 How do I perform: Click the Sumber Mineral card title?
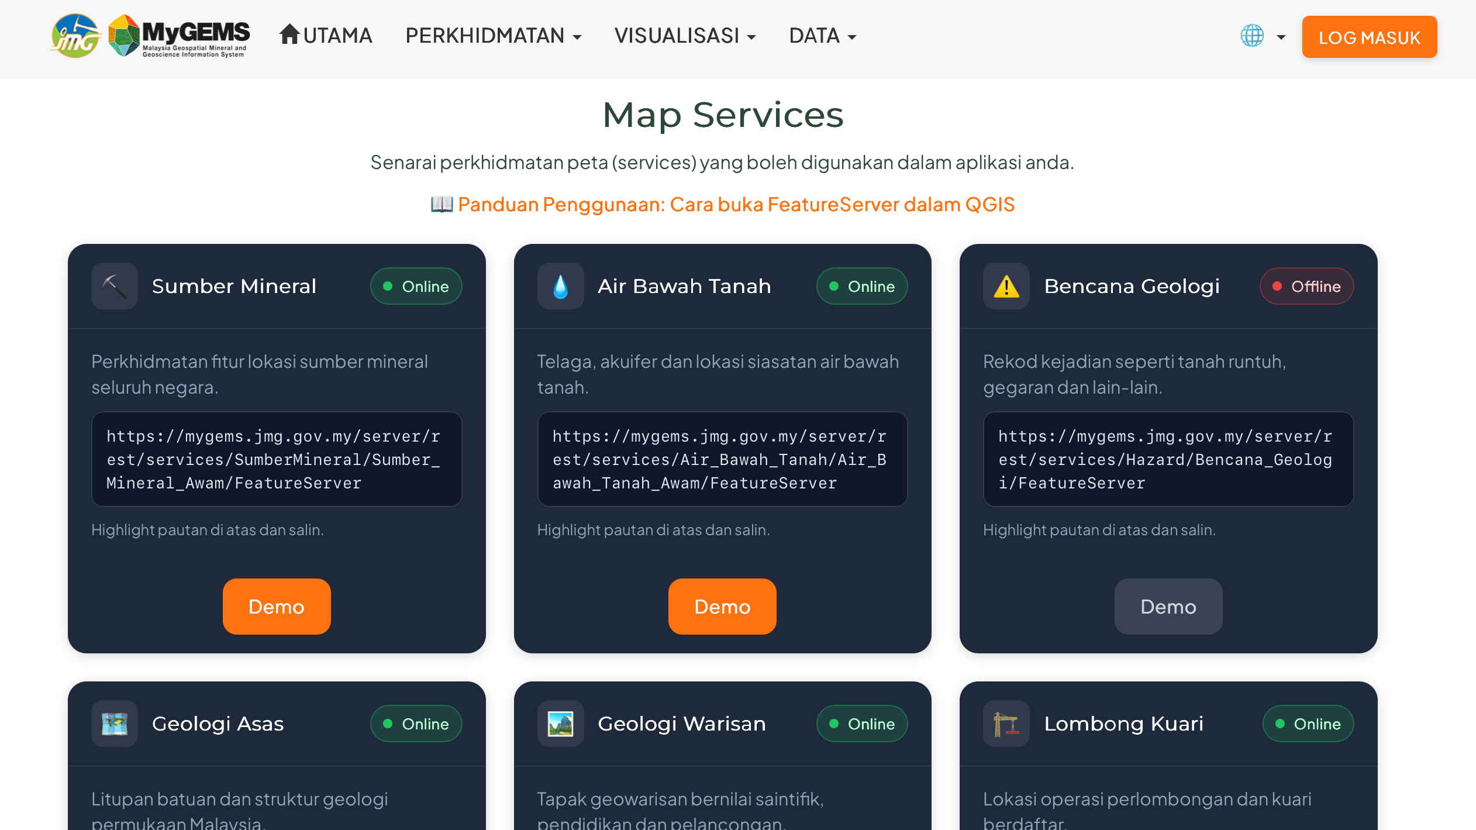(x=234, y=286)
